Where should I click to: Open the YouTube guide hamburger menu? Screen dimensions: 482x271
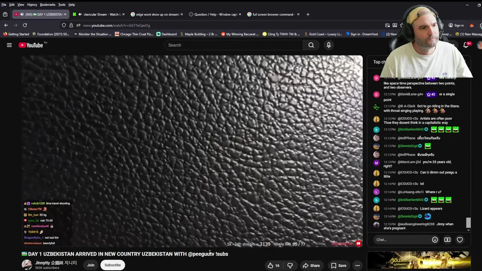pos(9,45)
